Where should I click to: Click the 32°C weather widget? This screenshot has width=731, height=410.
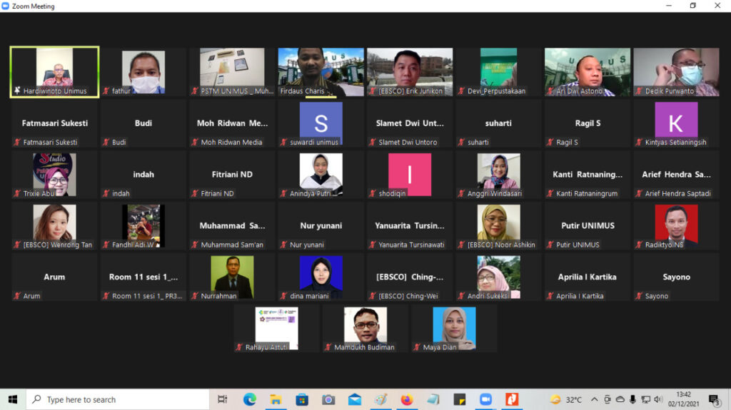[x=567, y=399]
